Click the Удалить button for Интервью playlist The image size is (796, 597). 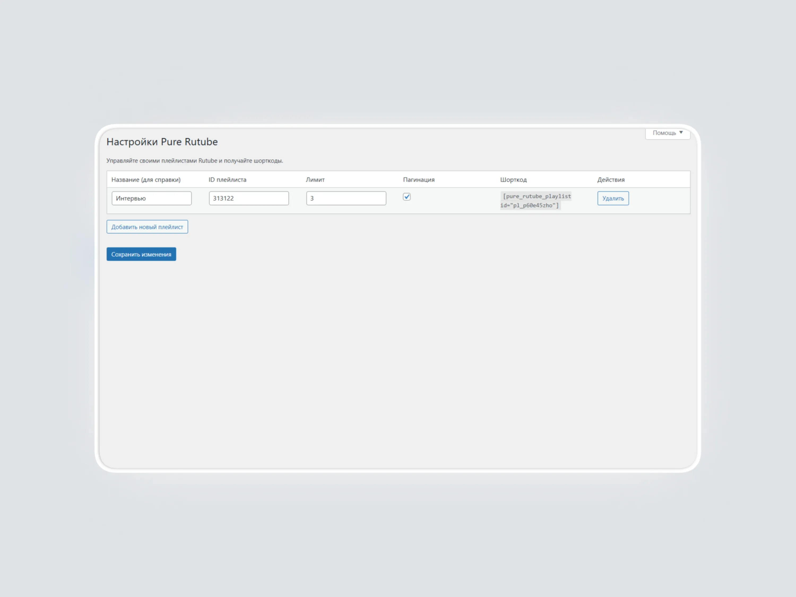[x=613, y=198]
